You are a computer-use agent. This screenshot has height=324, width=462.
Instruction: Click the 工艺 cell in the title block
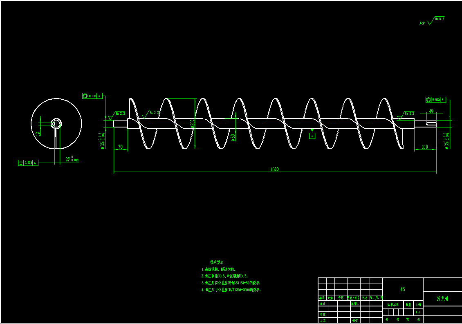pos(323,320)
